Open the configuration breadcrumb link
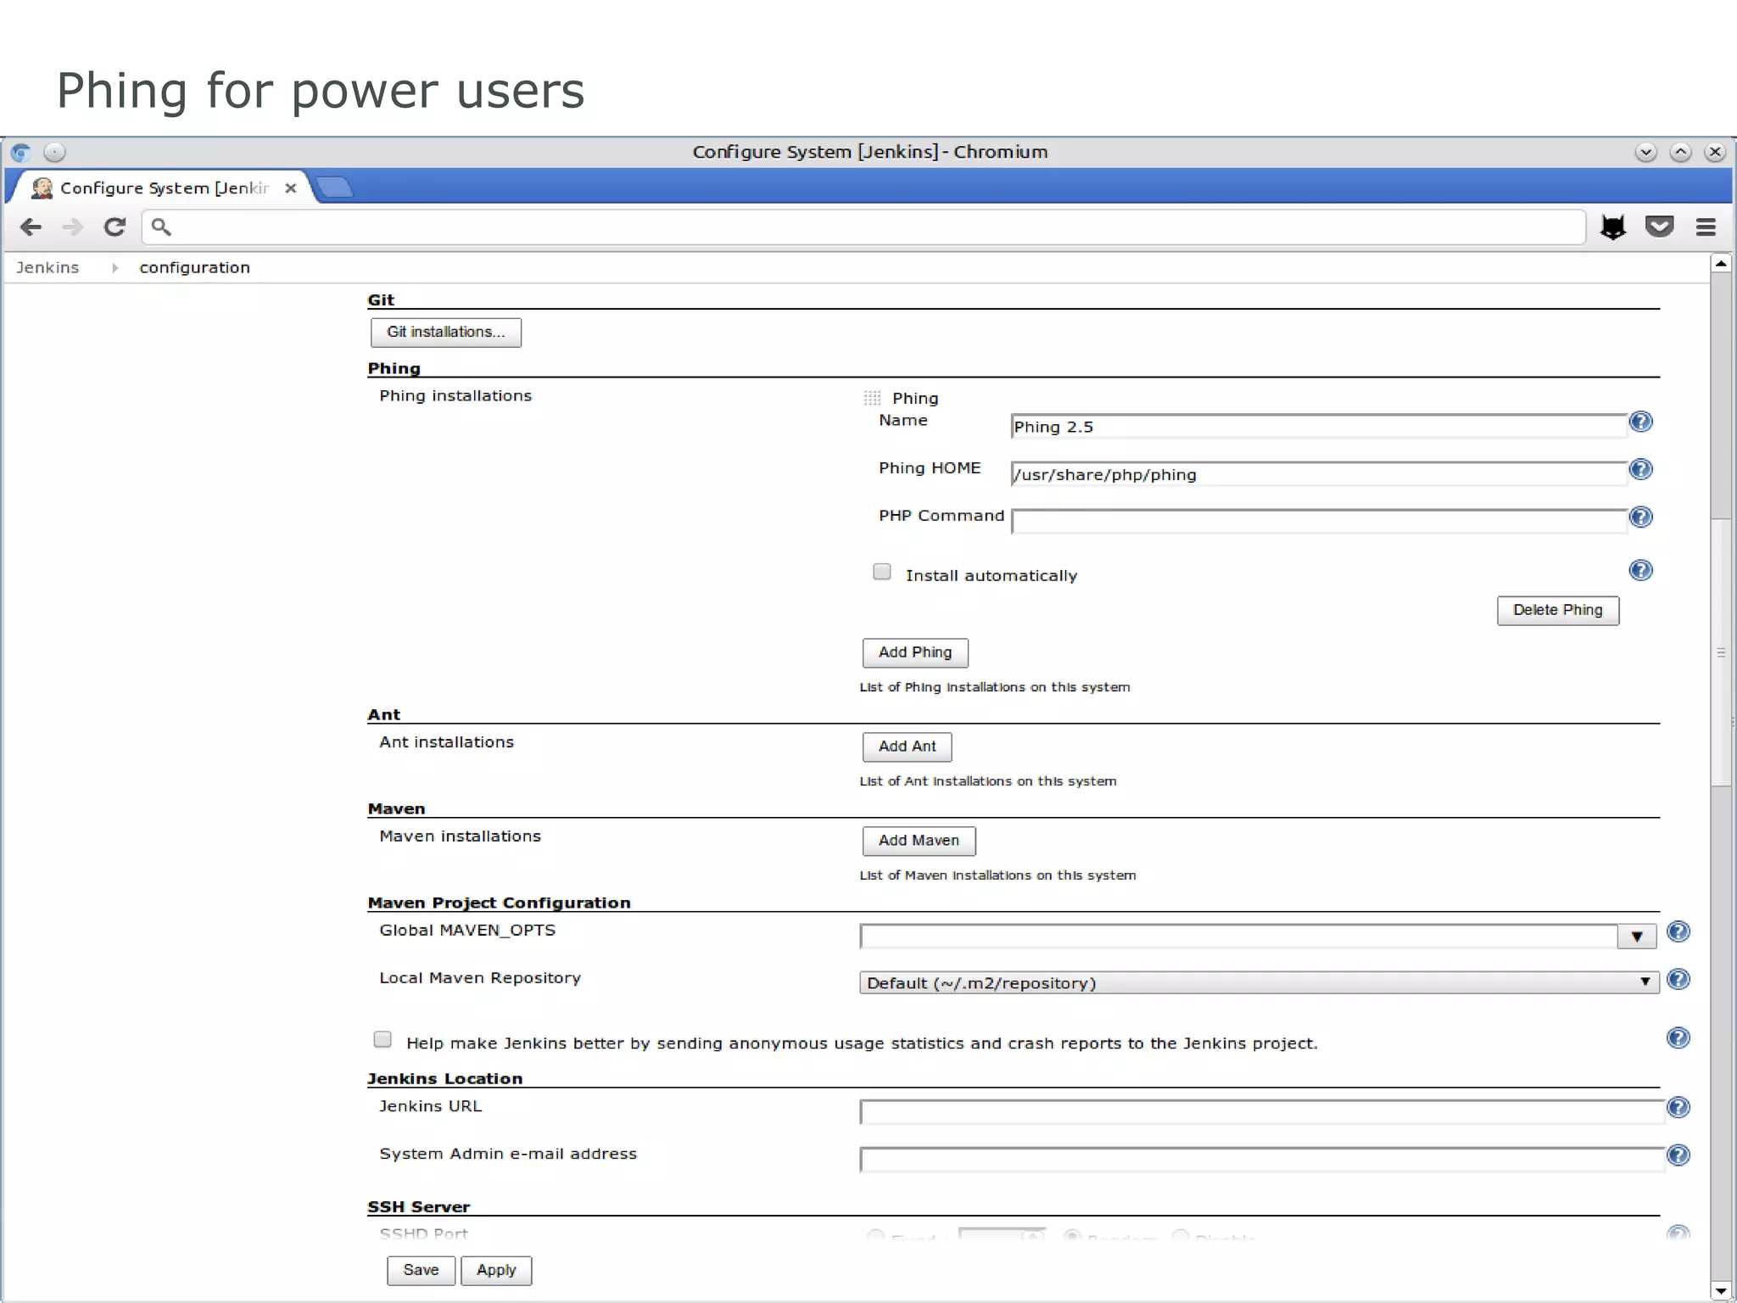 (194, 267)
